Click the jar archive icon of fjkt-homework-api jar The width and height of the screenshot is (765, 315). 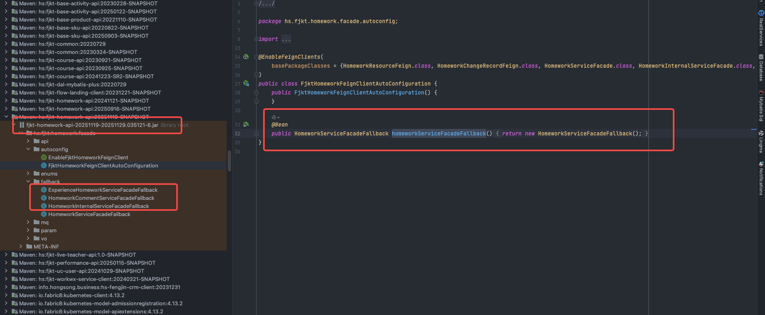(x=22, y=125)
